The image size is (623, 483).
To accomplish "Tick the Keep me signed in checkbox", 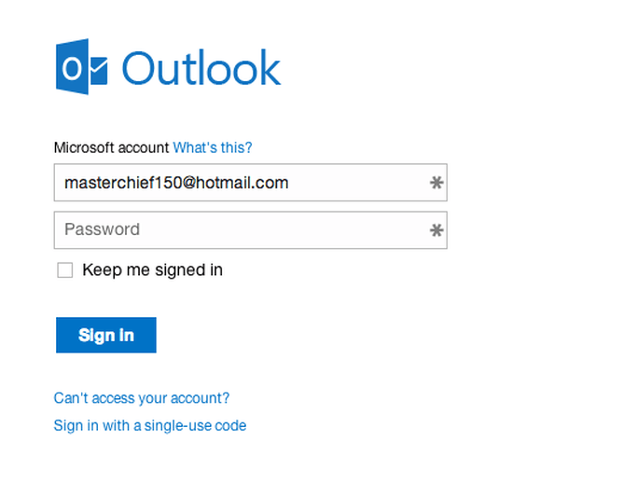I will [64, 270].
